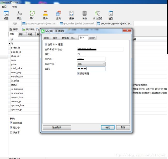Viewport: 168px width, 159px height.
Task: Switch to the 对象 tab
Action: (15, 24)
